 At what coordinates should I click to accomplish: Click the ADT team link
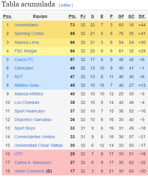coord(19,77)
